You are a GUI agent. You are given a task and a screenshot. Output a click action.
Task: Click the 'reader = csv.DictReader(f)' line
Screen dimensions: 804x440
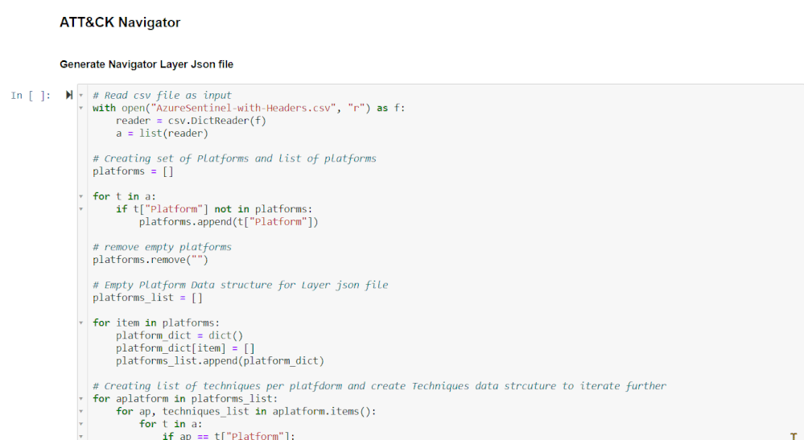click(191, 121)
